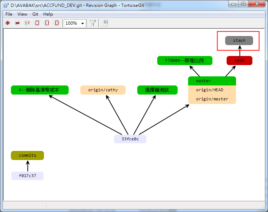Screen dimensions: 268x212
Task: Click the red minus Zoom Out icon
Action: click(17, 23)
